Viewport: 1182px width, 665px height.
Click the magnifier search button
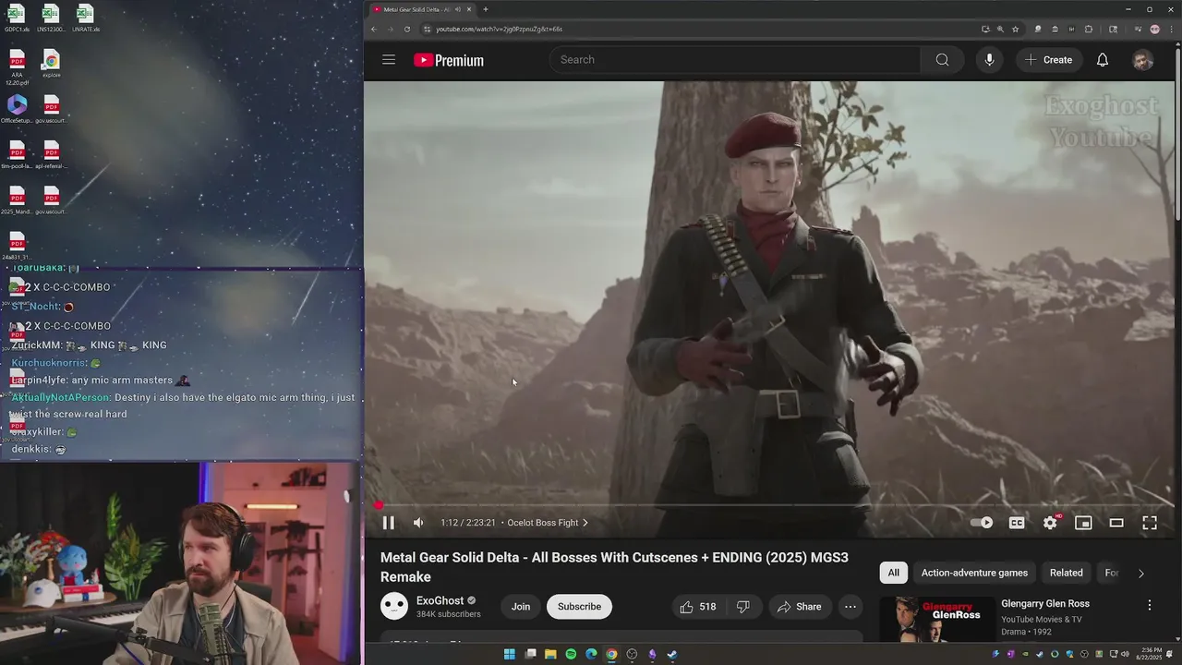click(x=942, y=60)
